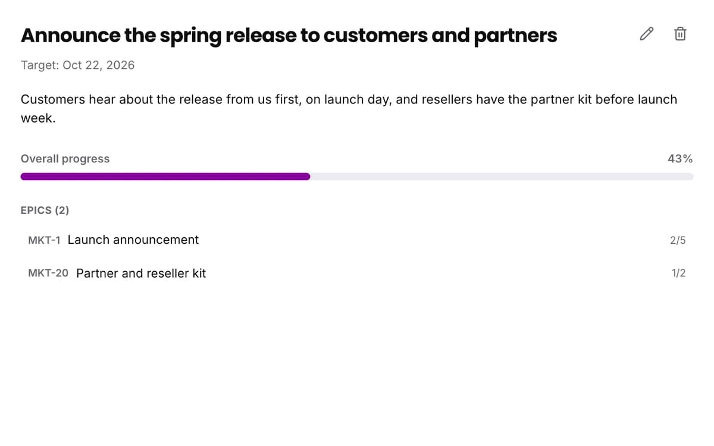Click the Oct 22, 2026 date value

99,65
